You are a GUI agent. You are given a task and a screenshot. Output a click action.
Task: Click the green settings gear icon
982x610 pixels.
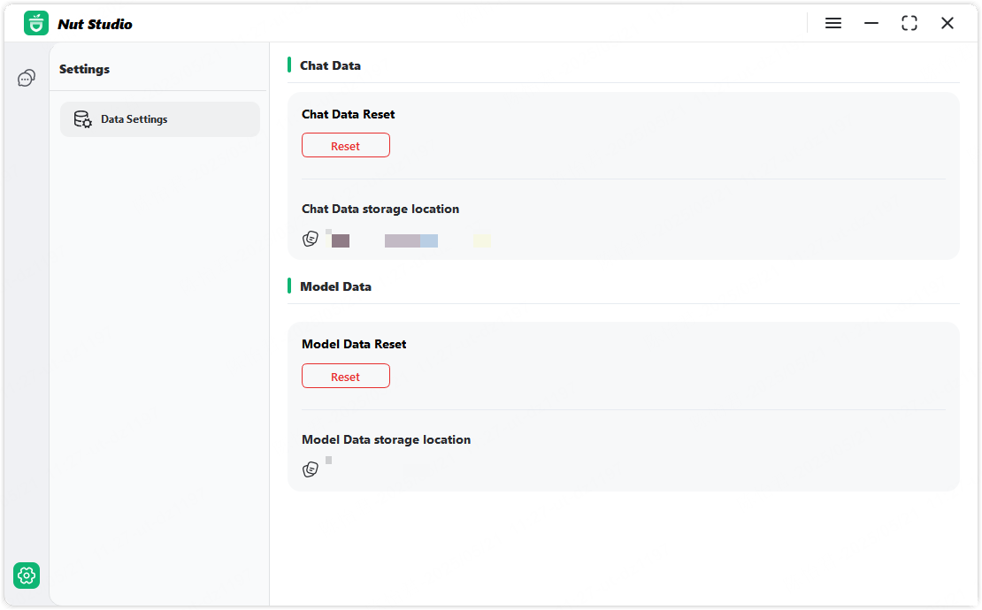point(27,576)
